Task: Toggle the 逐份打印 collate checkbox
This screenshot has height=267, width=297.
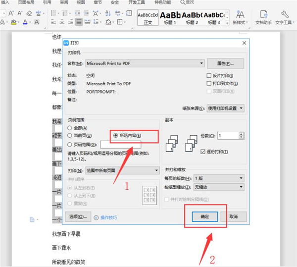Action: 203,151
